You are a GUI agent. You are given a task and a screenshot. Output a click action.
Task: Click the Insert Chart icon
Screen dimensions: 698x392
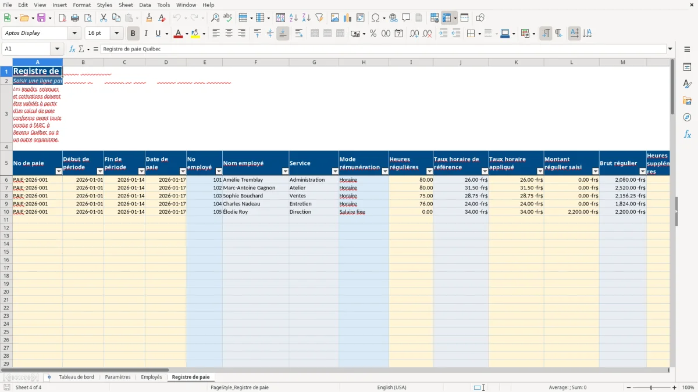[x=348, y=18]
